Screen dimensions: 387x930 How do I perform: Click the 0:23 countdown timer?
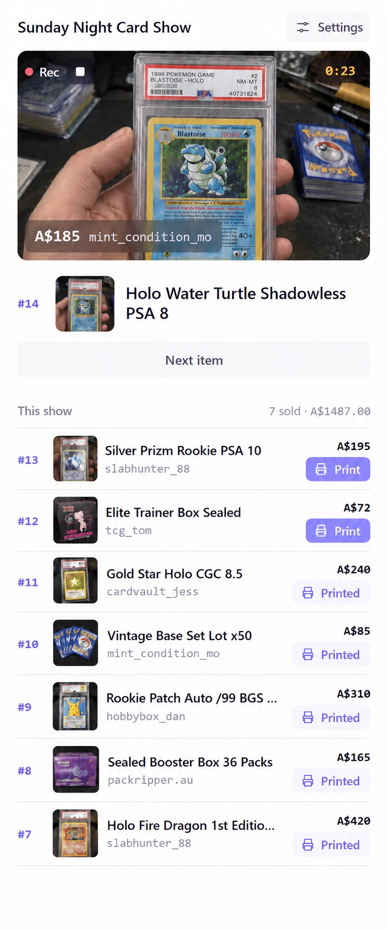tap(340, 71)
